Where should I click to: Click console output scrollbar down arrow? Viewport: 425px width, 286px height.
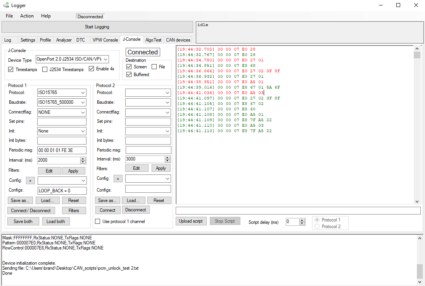pyautogui.click(x=417, y=201)
